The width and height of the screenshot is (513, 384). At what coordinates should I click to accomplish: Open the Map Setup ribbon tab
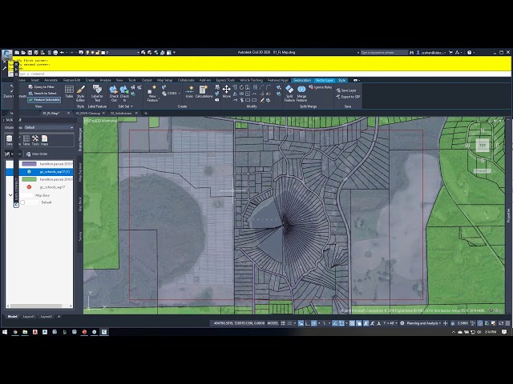tap(164, 80)
